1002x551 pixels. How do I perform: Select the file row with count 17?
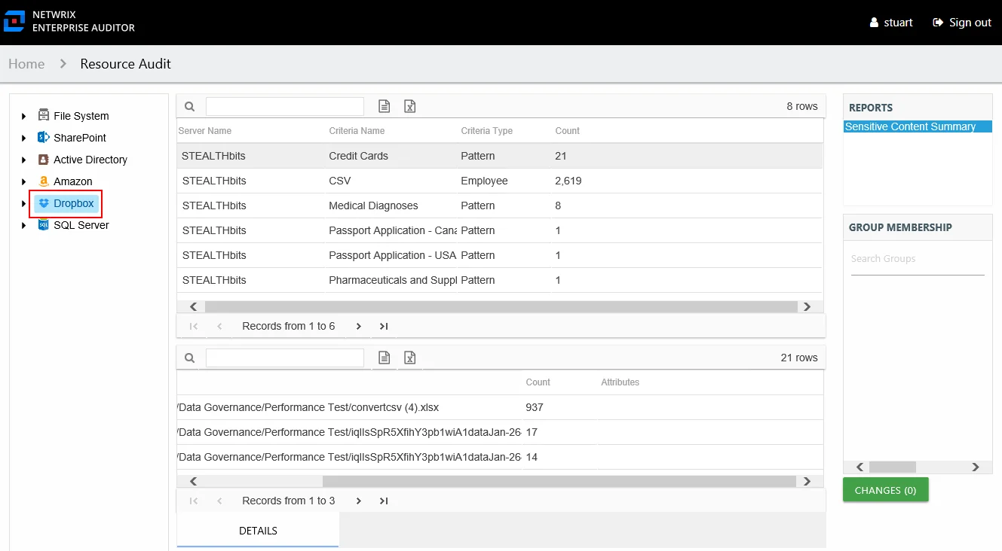point(499,432)
